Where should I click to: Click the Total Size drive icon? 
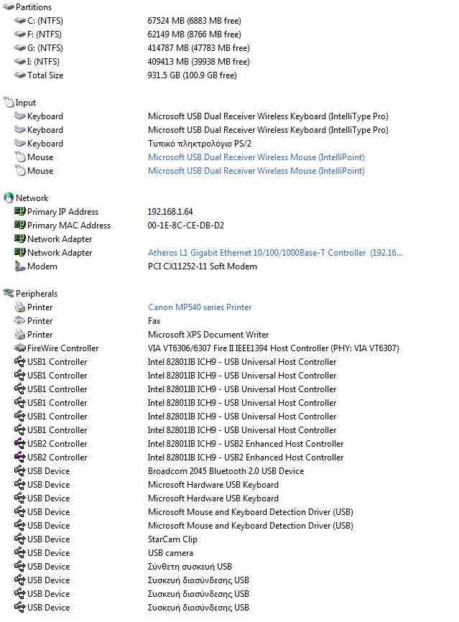[x=20, y=75]
